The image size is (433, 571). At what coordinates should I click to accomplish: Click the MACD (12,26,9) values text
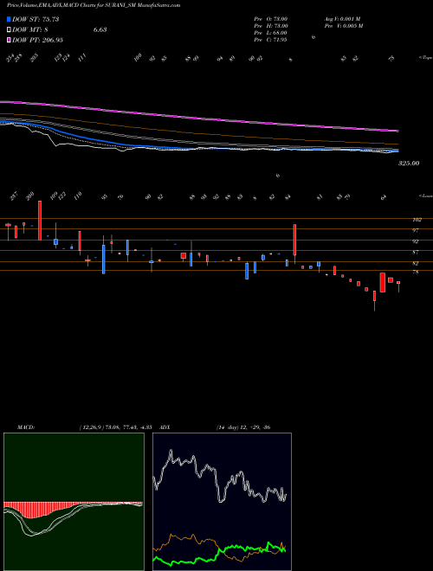click(115, 427)
